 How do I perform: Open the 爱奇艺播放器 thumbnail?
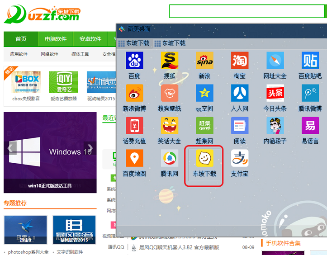[x=64, y=82]
